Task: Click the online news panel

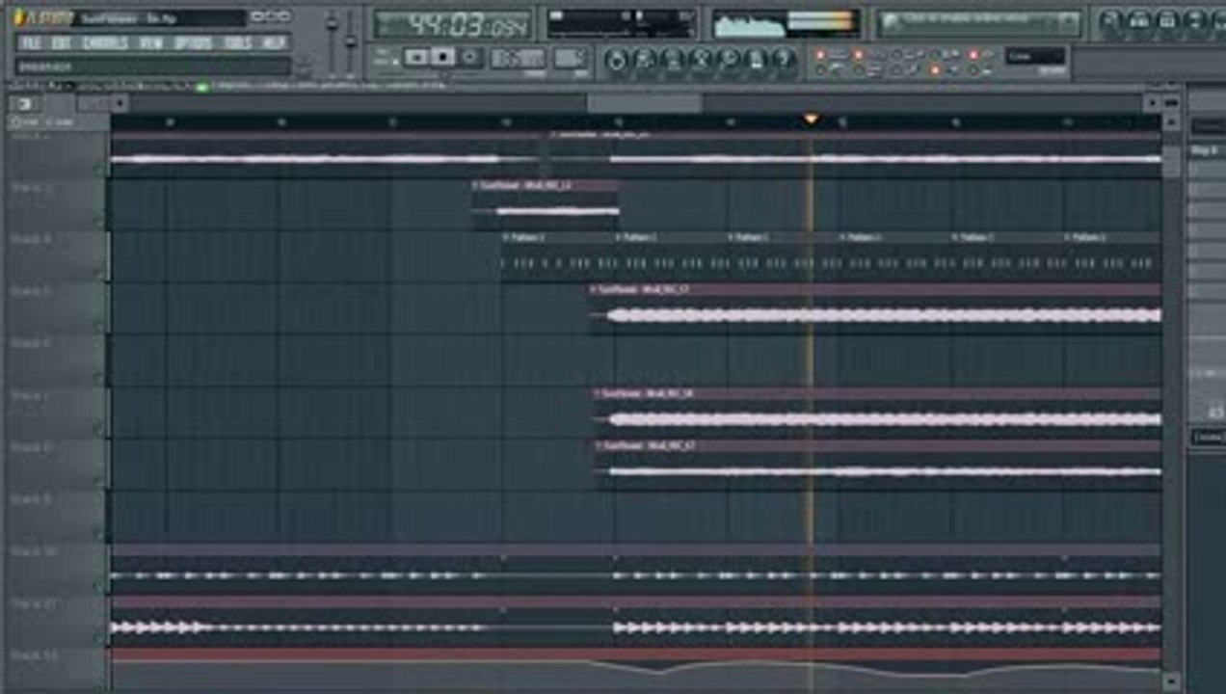Action: pyautogui.click(x=979, y=22)
